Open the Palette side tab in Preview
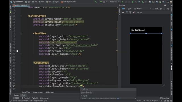The width and height of the screenshot is (182, 102). click(120, 12)
